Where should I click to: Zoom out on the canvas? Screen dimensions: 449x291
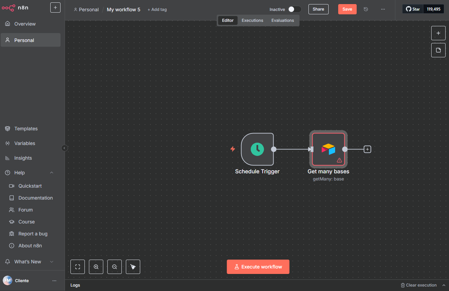(115, 267)
